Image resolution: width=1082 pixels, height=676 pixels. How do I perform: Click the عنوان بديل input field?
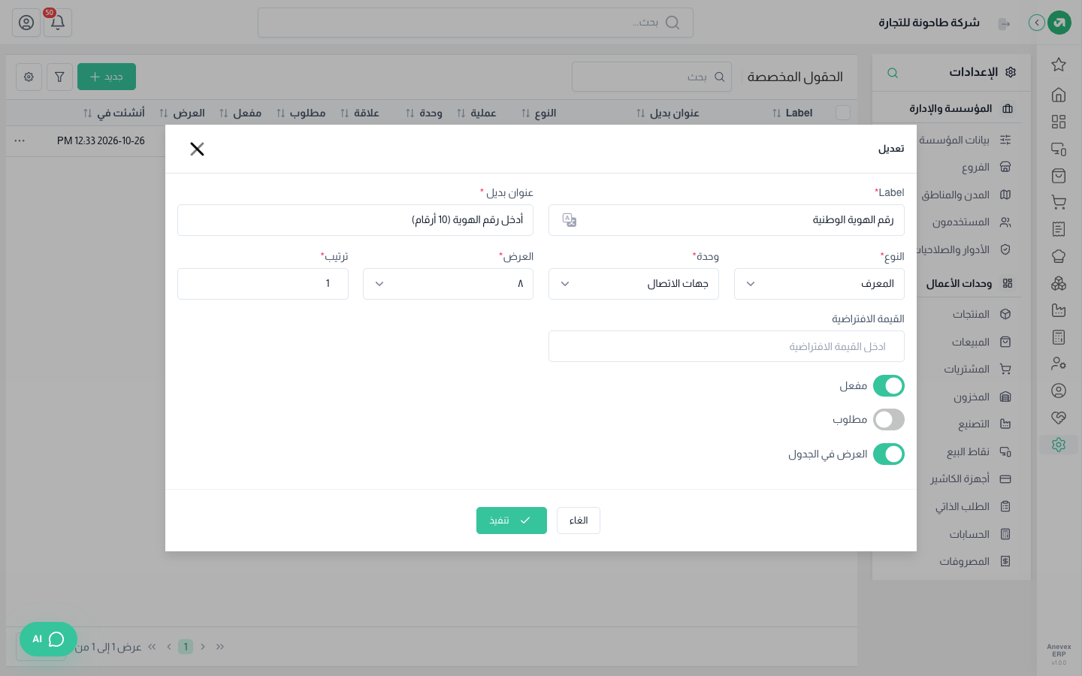coord(355,220)
